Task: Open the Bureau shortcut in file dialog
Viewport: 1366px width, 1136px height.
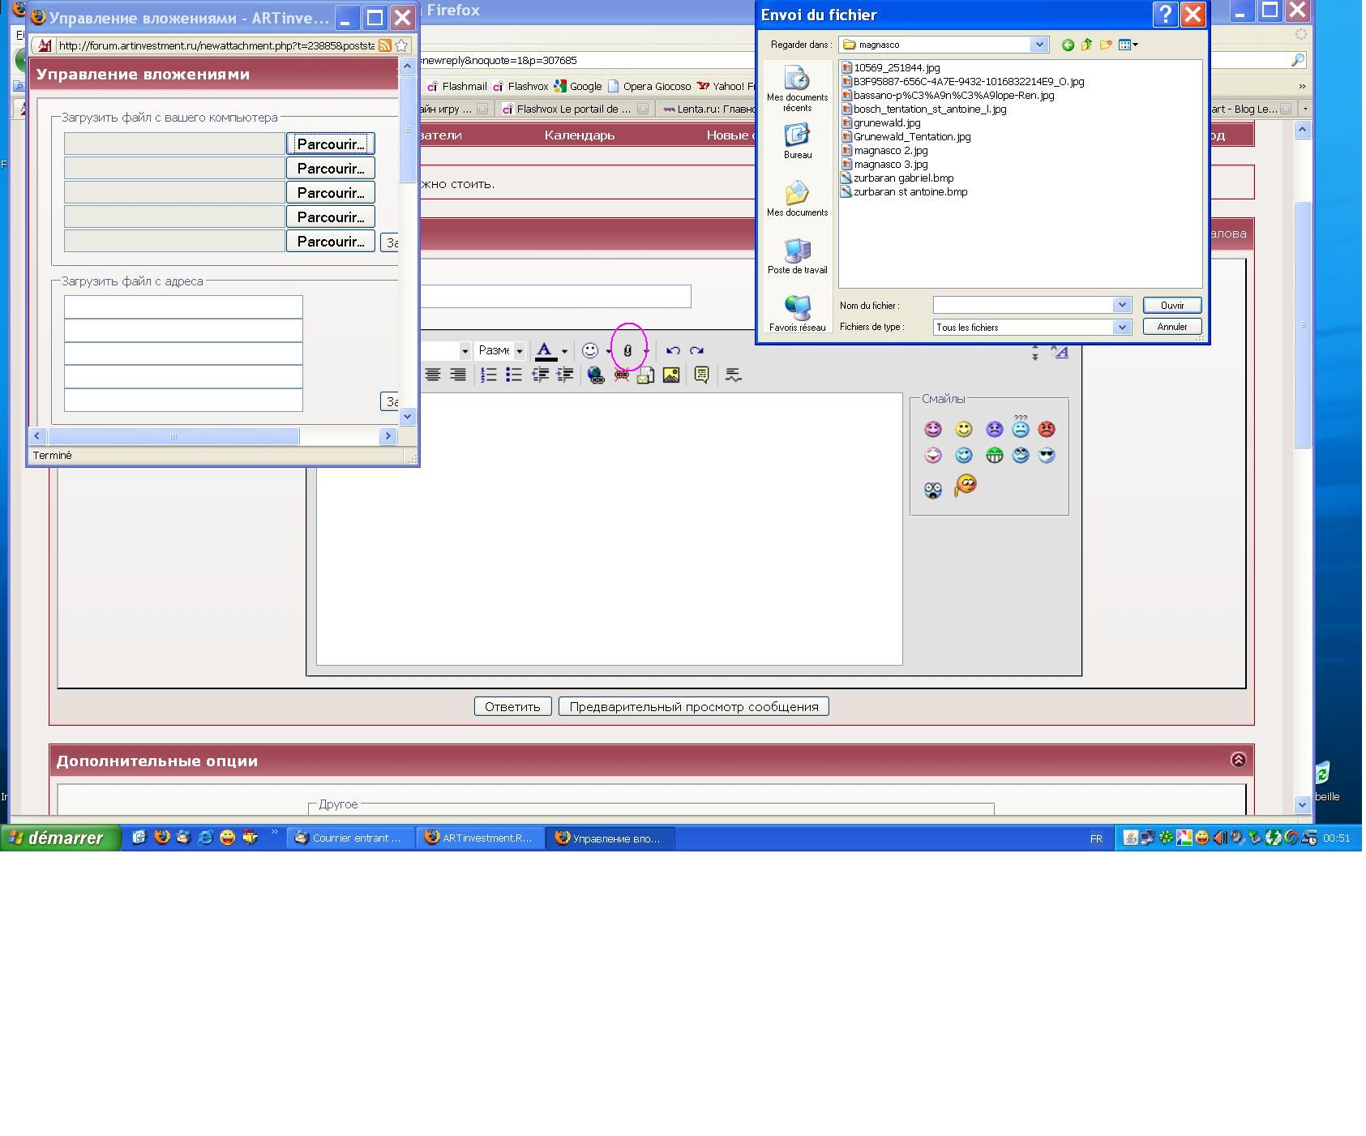Action: (x=797, y=141)
